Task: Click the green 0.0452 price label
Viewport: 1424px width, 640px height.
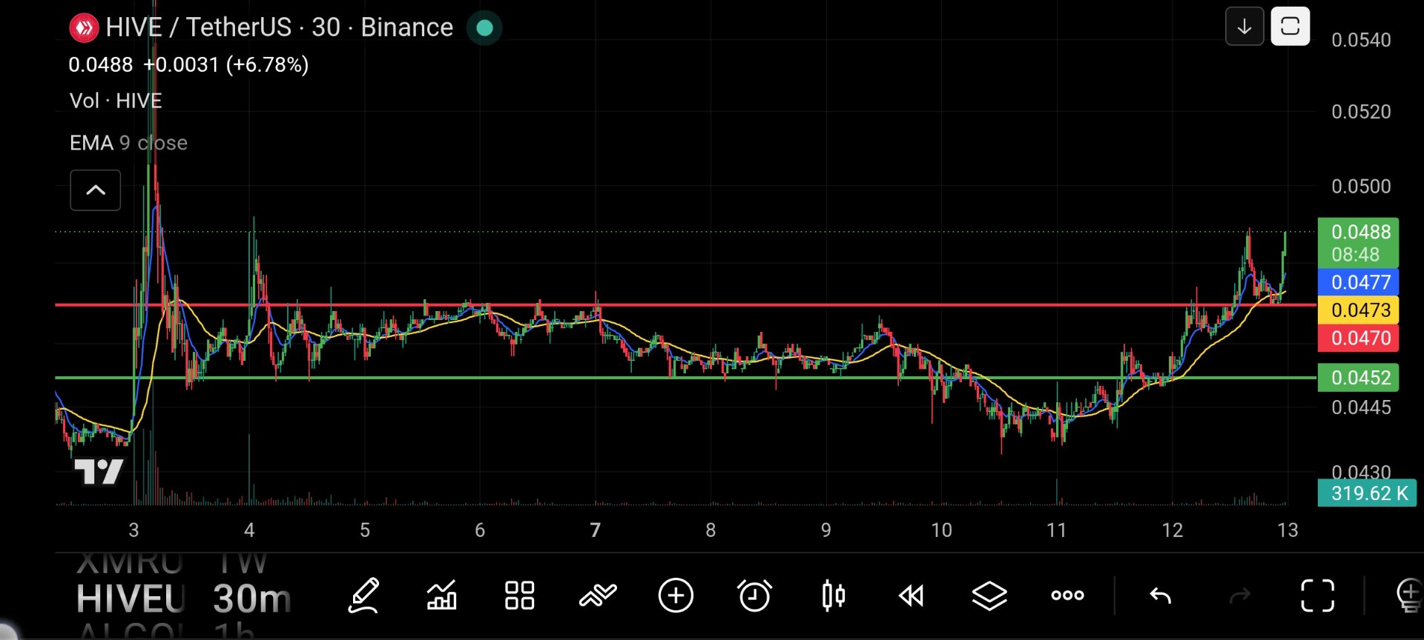Action: (x=1358, y=378)
